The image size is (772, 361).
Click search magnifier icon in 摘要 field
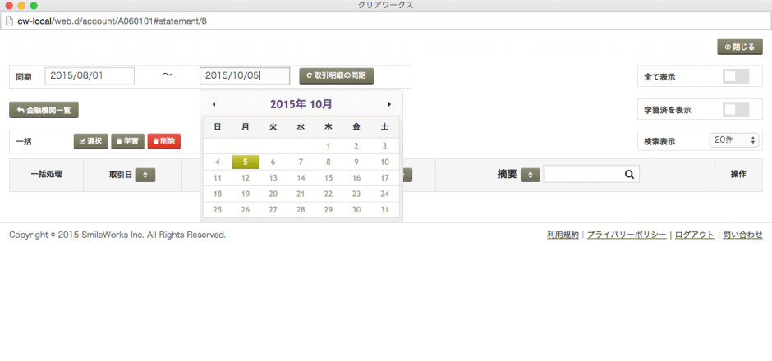pos(629,174)
